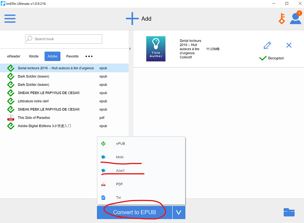Maximize the imElfin Ultimate window
The height and width of the screenshot is (223, 304).
287,4
